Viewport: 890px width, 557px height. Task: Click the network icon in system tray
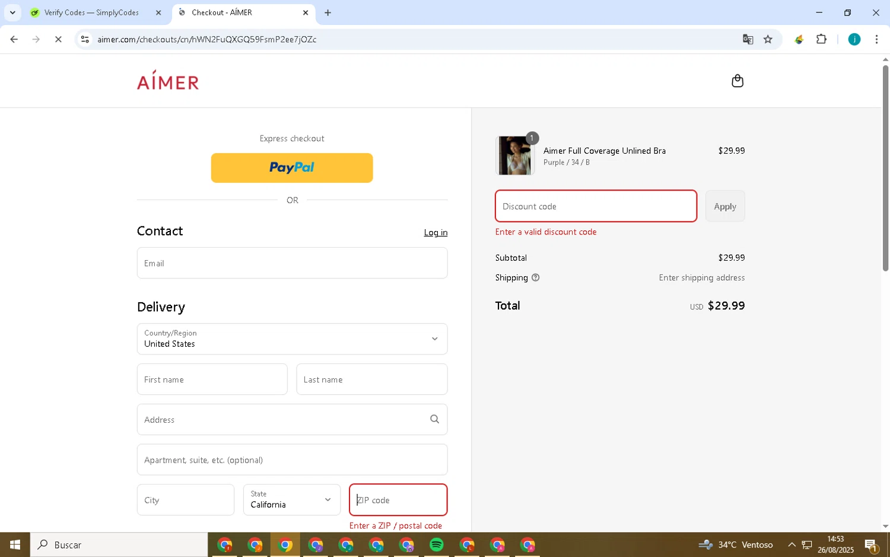click(807, 545)
